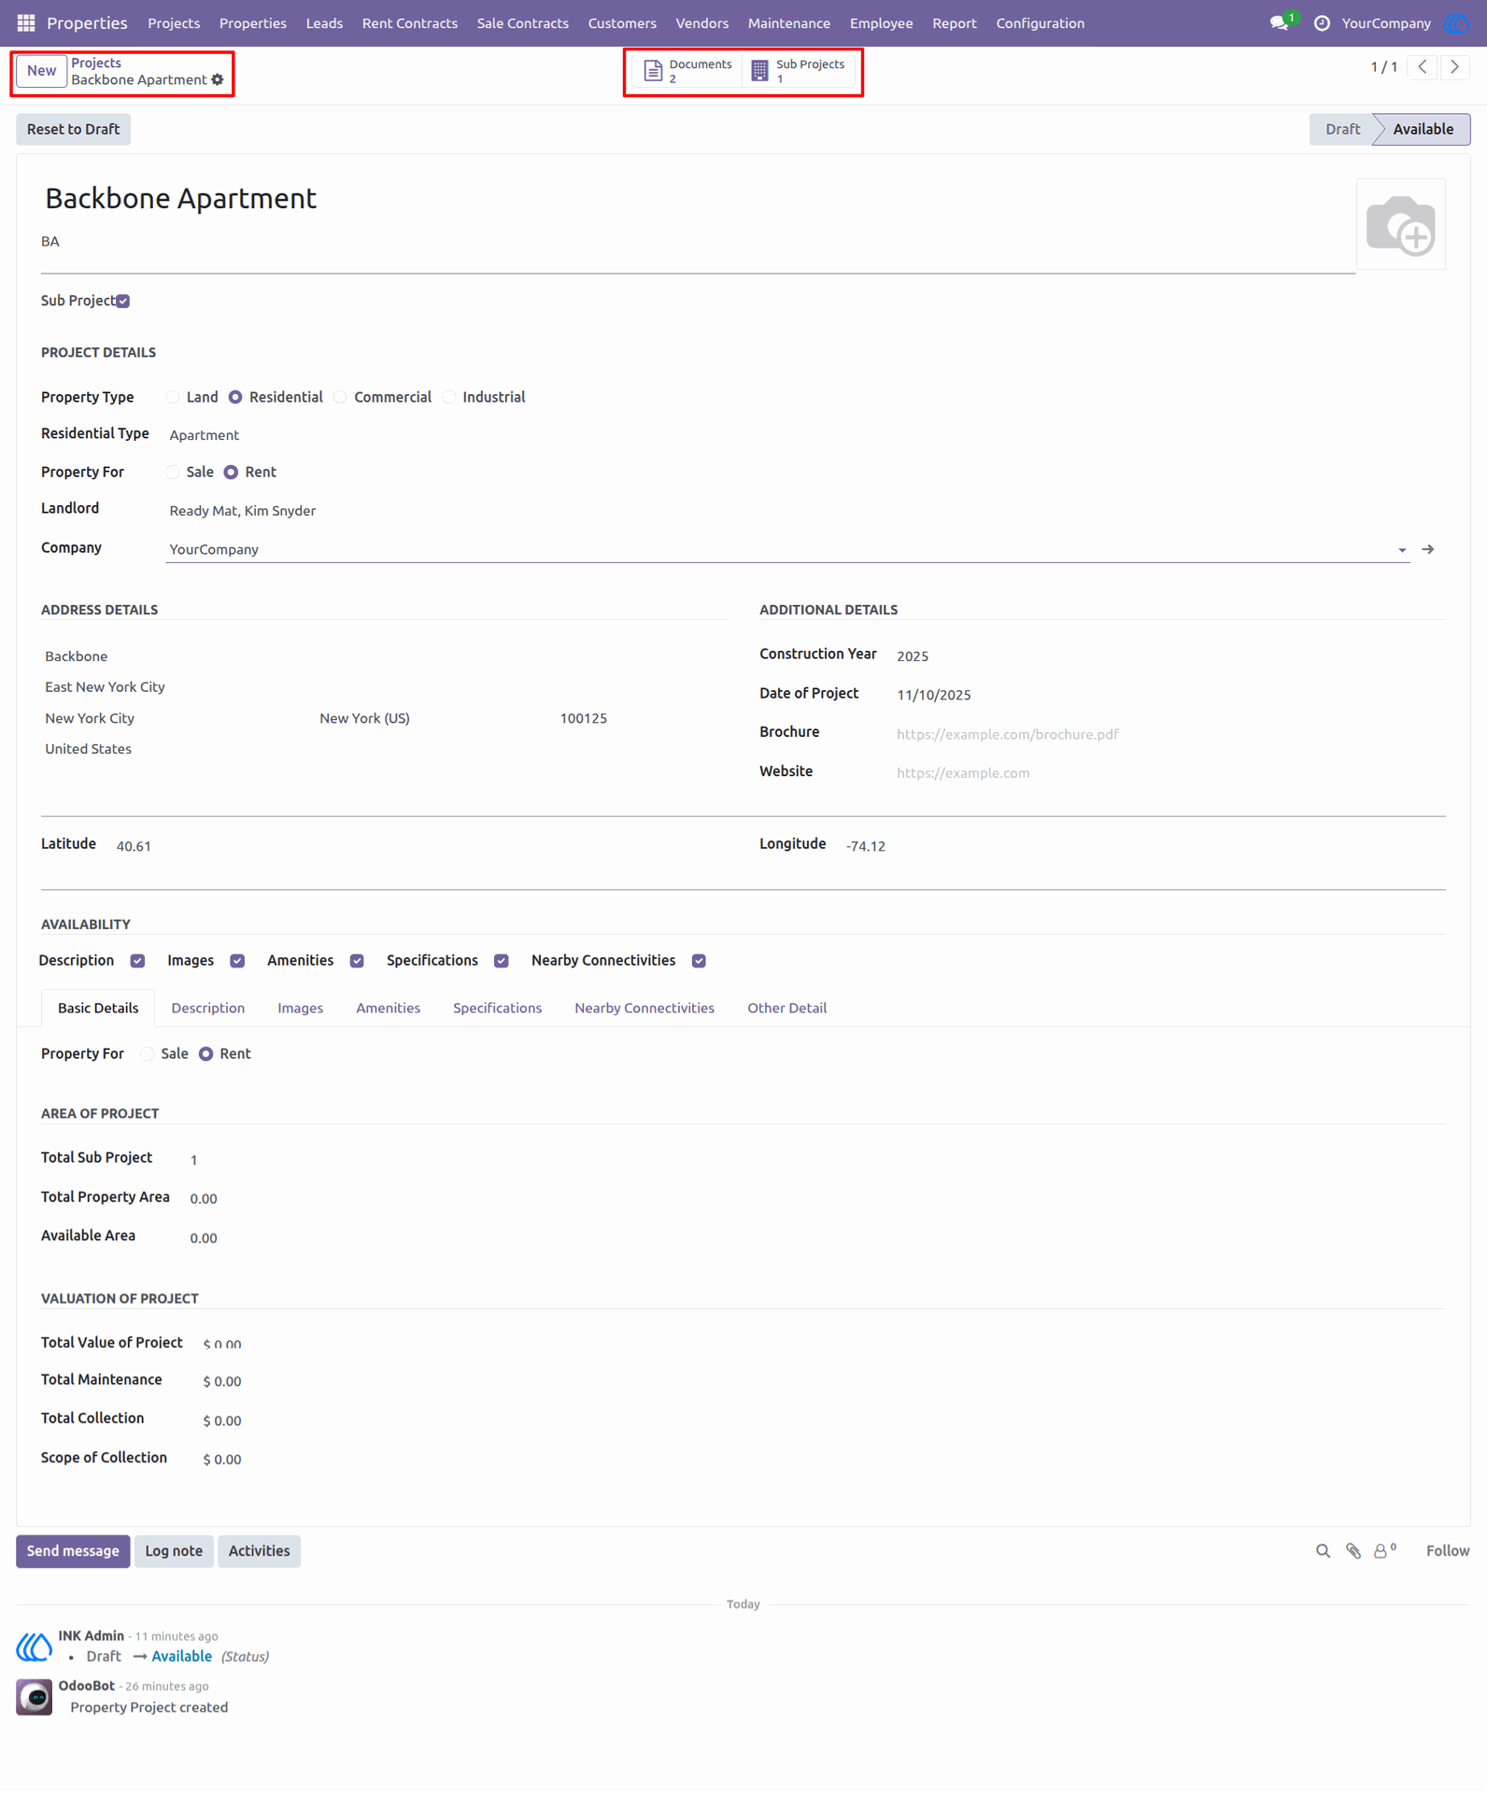The width and height of the screenshot is (1487, 1793).
Task: Click the Send message button
Action: tap(73, 1551)
